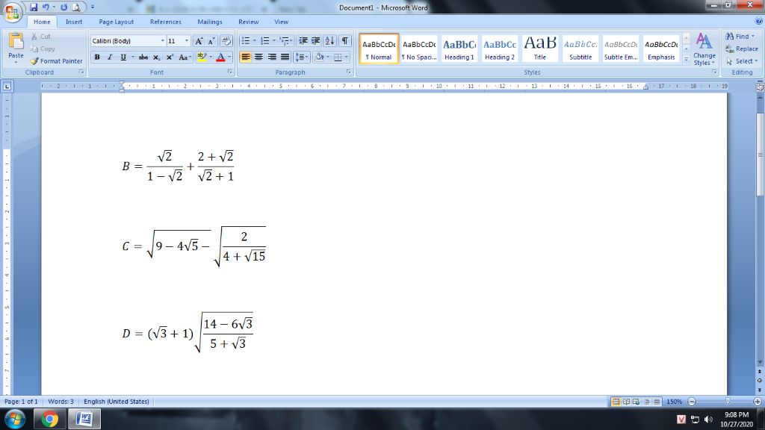Open Paragraph dialog launcher
Image resolution: width=765 pixels, height=430 pixels.
click(349, 72)
